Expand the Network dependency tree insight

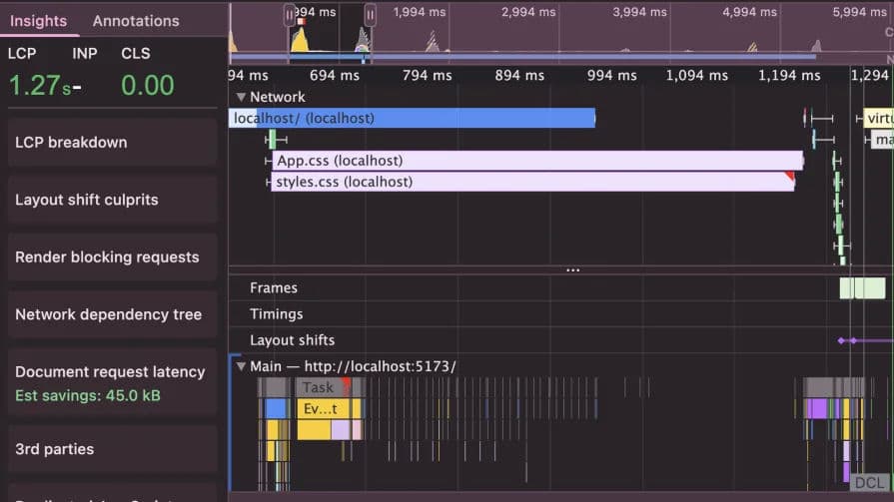click(112, 314)
